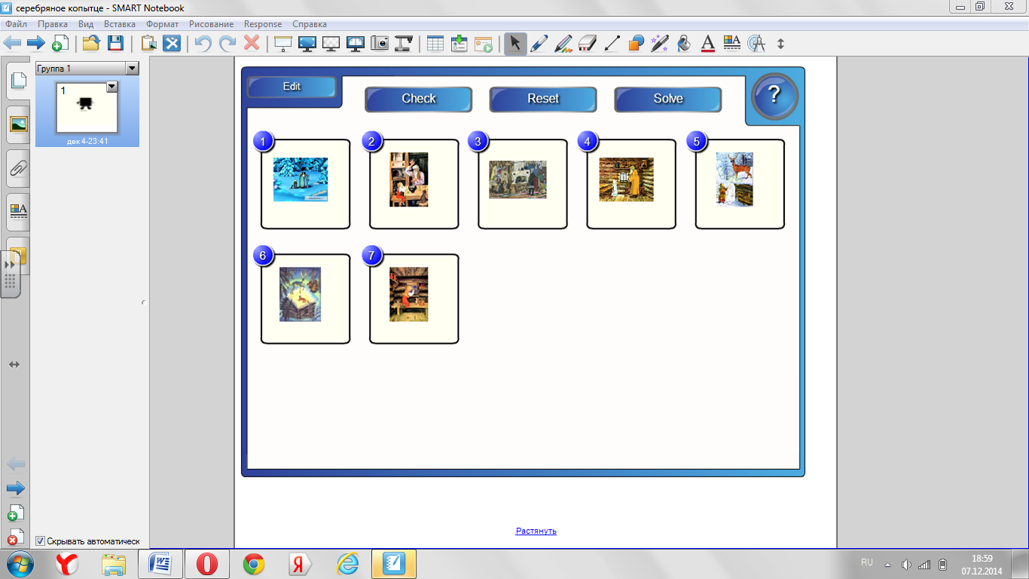Click the horizontal double-arrow icon to move the sidebar

[x=14, y=365]
